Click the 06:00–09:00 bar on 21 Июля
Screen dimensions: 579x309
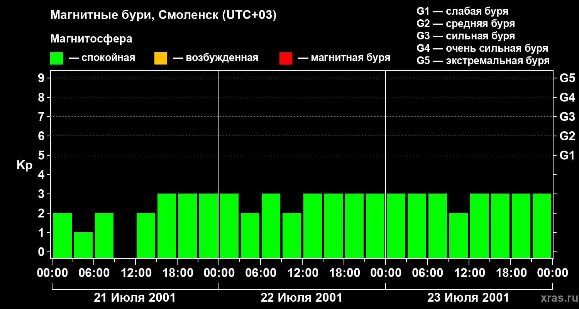tap(104, 235)
